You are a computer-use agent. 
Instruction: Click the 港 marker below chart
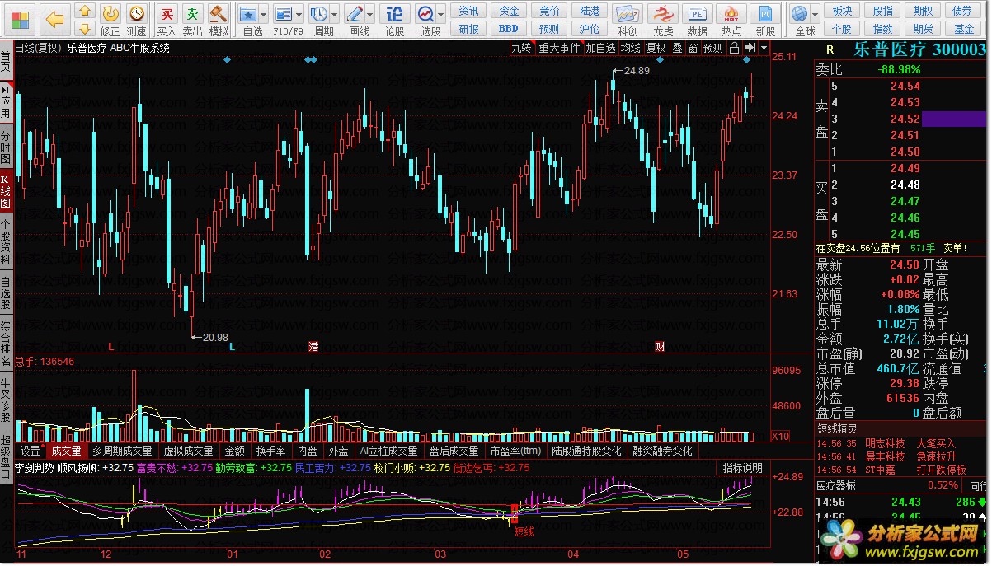tap(313, 346)
